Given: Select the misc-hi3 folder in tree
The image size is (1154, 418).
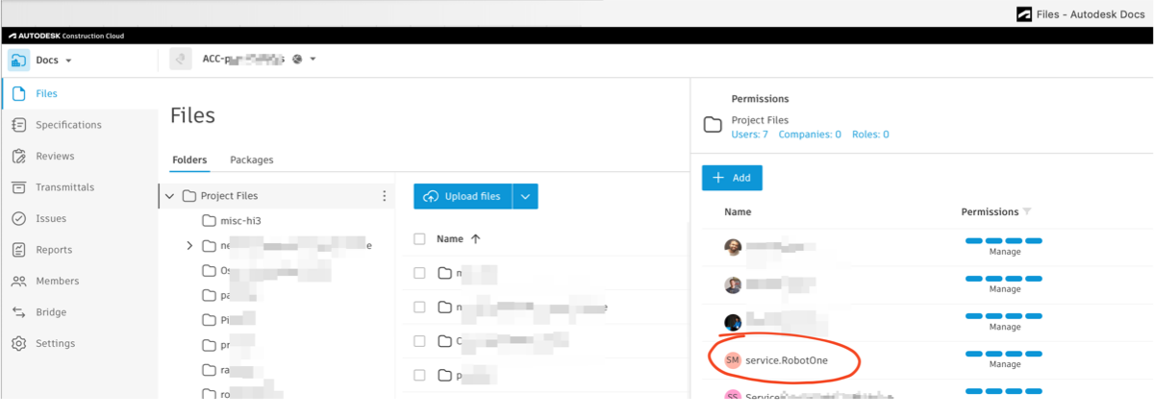Looking at the screenshot, I should coord(240,221).
